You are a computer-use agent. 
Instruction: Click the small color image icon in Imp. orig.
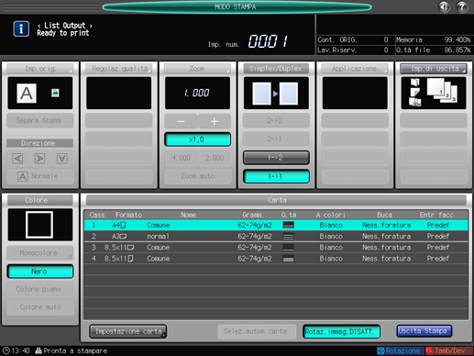point(55,93)
